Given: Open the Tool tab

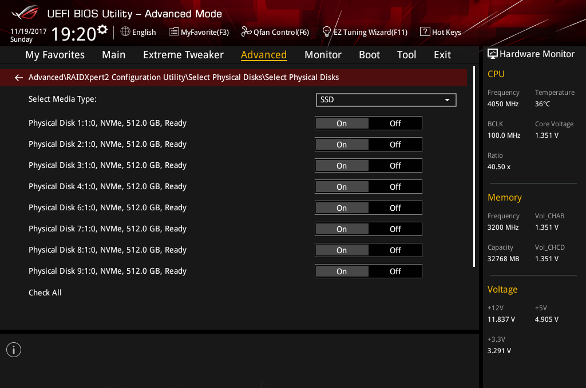Looking at the screenshot, I should tap(406, 55).
